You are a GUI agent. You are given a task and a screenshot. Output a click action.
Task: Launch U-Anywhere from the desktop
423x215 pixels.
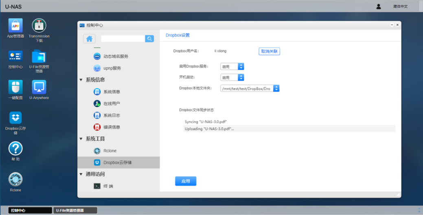[39, 87]
